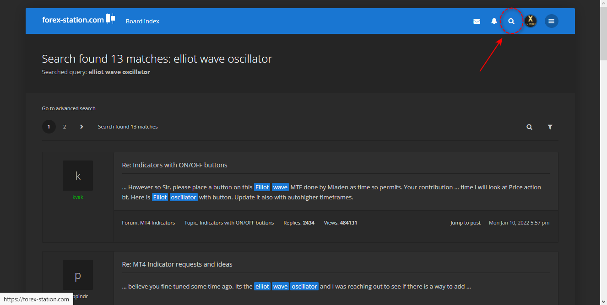Open the user profile avatar
The image size is (607, 305).
pos(531,21)
